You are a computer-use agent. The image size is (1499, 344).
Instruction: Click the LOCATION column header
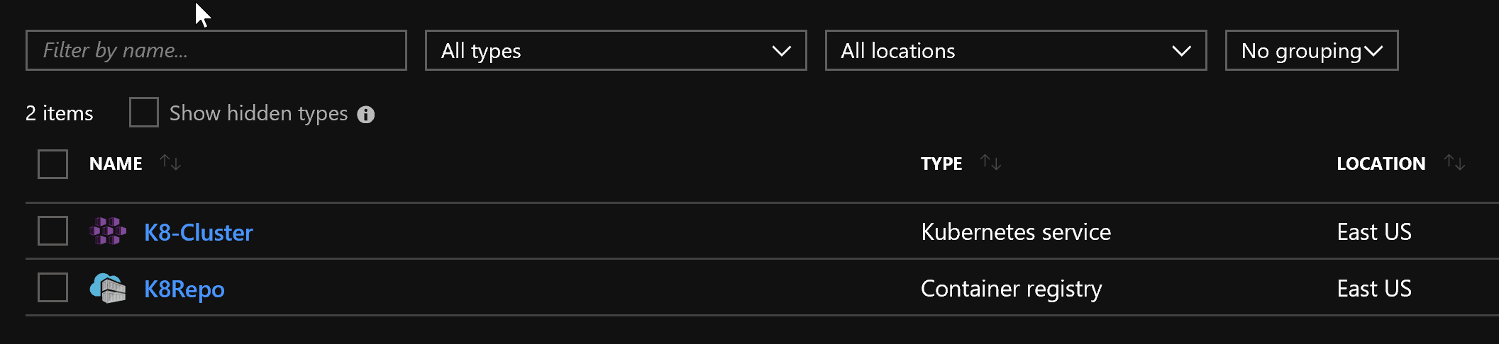(1381, 164)
